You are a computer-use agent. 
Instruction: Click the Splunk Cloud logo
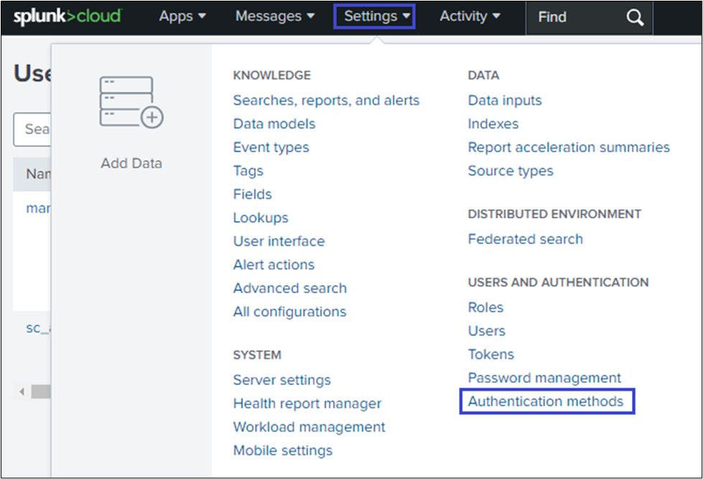67,16
